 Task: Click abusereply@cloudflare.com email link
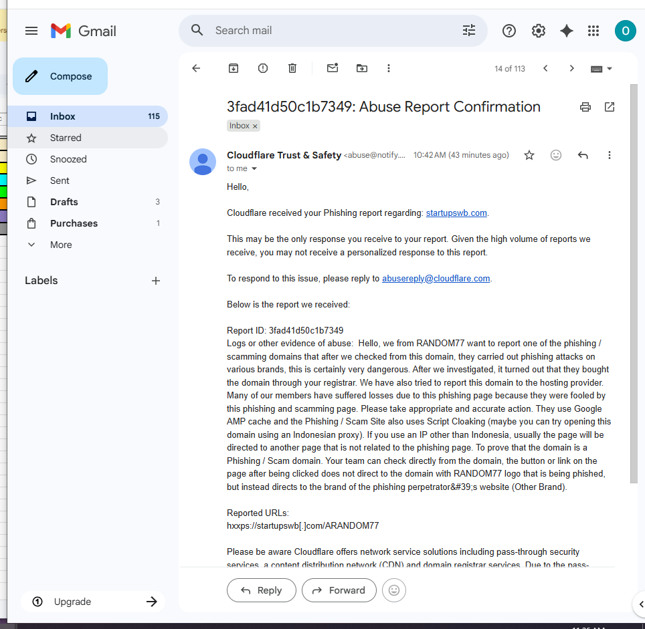(x=436, y=278)
